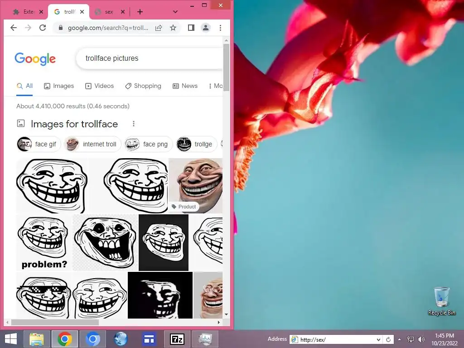The image size is (464, 348).
Task: Refresh the taskbar Address bar
Action: pyautogui.click(x=388, y=339)
